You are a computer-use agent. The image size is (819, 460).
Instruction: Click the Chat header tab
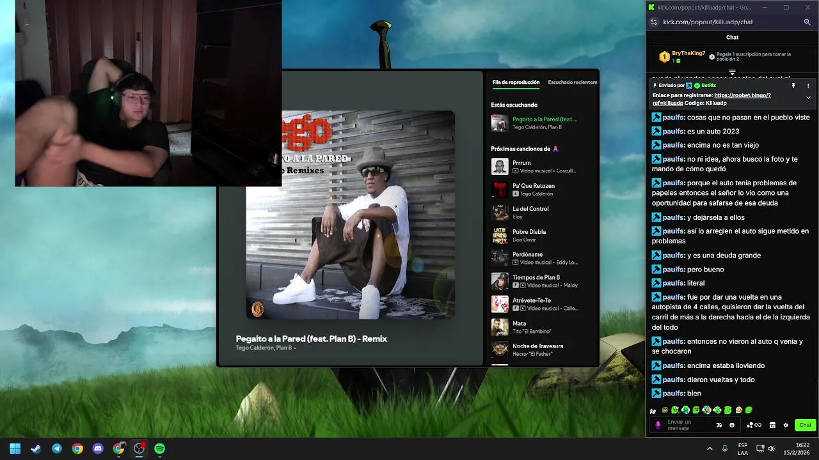(x=732, y=38)
